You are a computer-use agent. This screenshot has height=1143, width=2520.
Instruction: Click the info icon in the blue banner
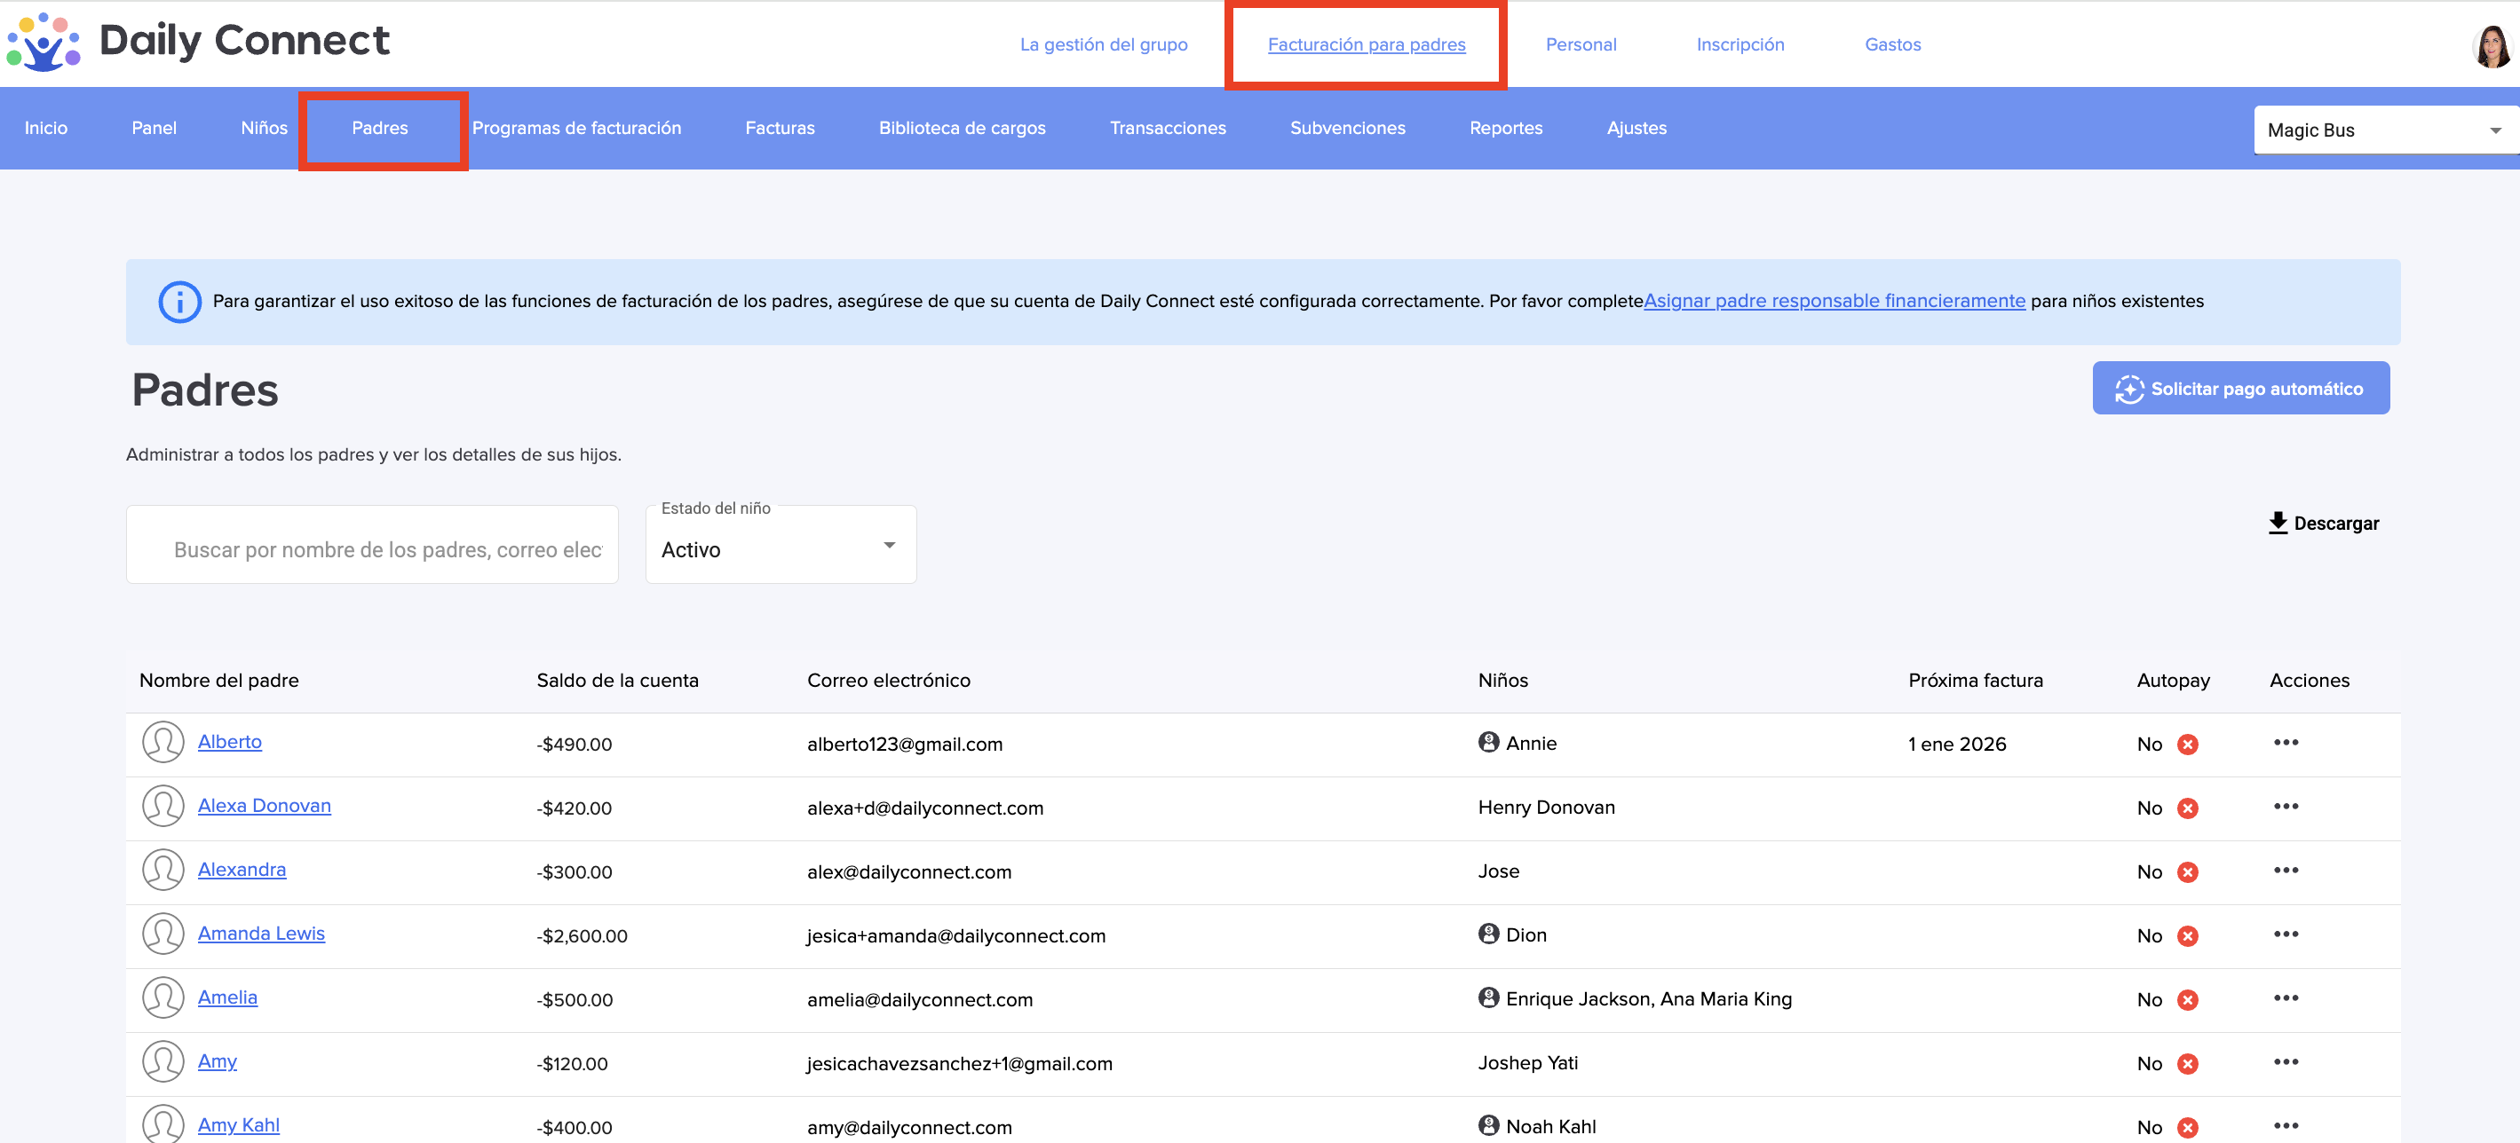[x=179, y=301]
